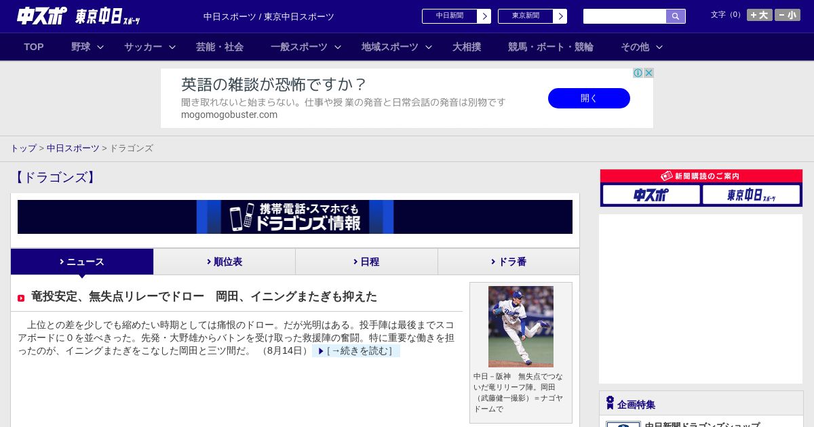Click the 東京中日スポーツ logo in header
814x427 pixels.
[108, 16]
